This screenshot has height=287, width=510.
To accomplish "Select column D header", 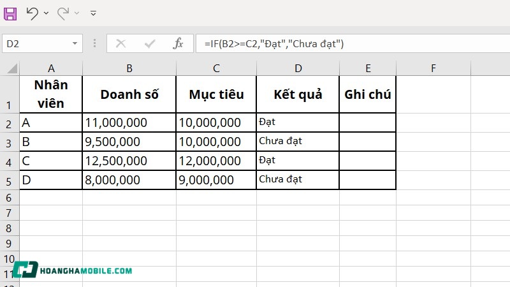I will [x=298, y=68].
